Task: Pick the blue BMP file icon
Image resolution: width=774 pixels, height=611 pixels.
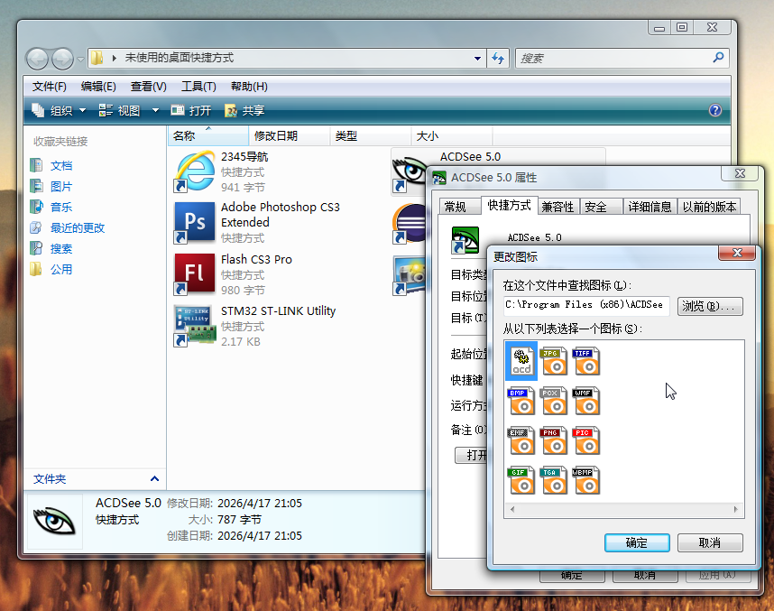Action: point(521,401)
